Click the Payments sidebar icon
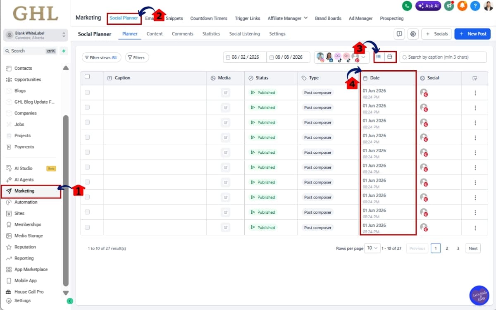496x310 pixels. 9,147
